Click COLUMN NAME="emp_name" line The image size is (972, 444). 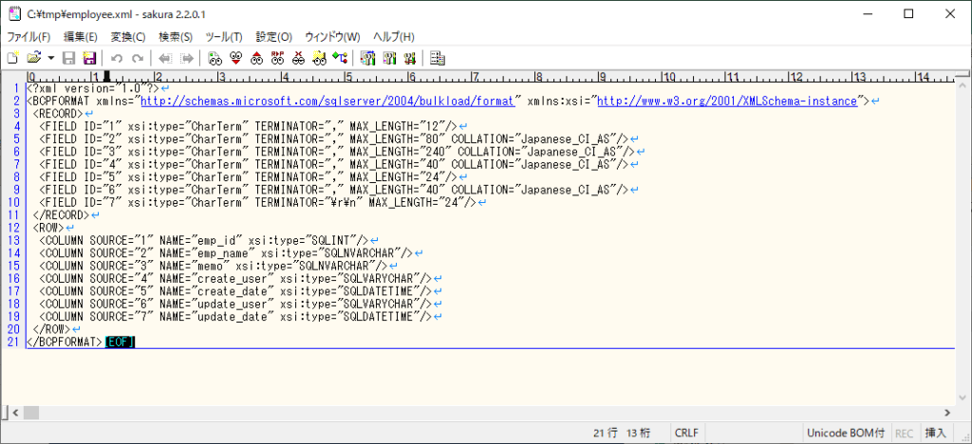226,252
